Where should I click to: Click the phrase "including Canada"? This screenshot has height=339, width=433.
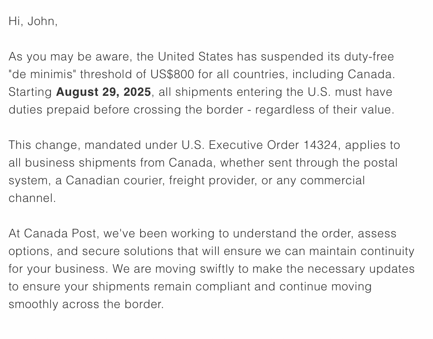coord(342,74)
